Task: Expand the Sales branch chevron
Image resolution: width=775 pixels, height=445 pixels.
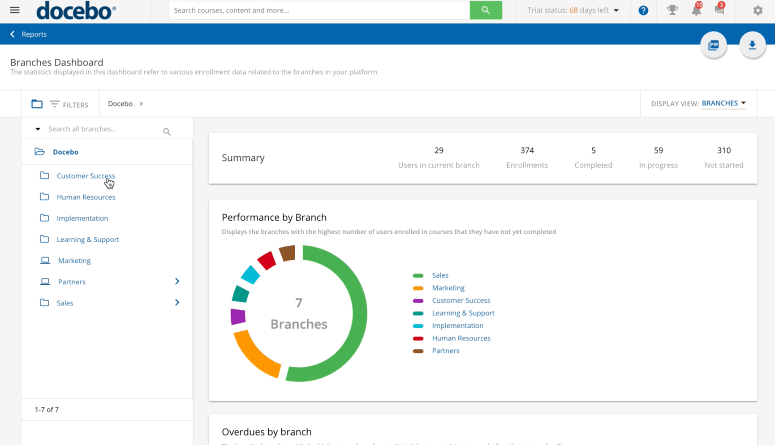Action: pyautogui.click(x=177, y=303)
